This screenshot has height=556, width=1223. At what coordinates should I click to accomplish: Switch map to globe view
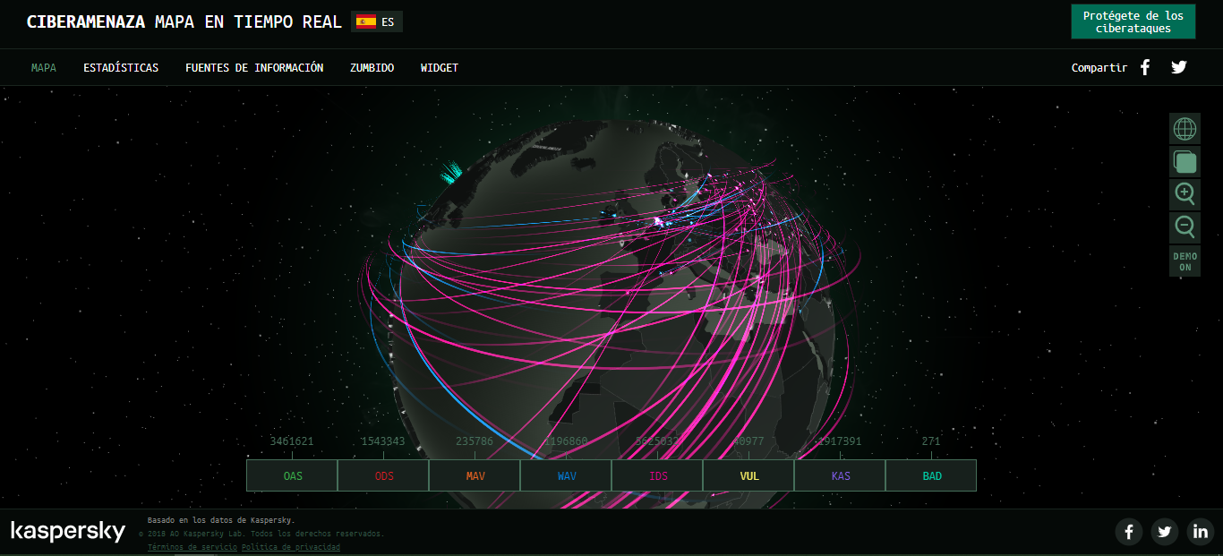click(x=1185, y=129)
